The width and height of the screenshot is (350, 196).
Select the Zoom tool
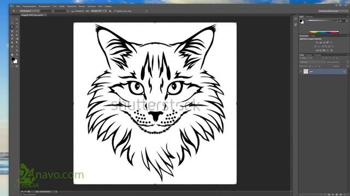17,54
